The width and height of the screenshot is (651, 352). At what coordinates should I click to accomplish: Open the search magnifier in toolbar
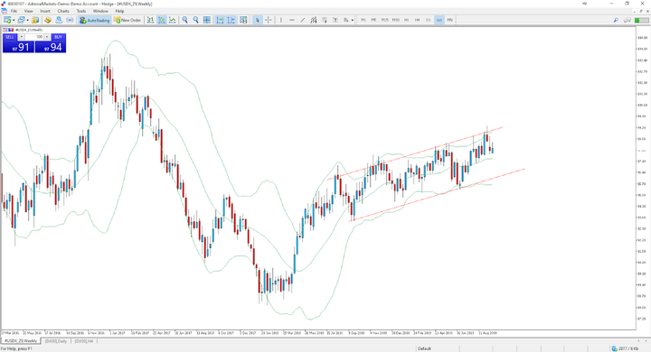[x=616, y=20]
